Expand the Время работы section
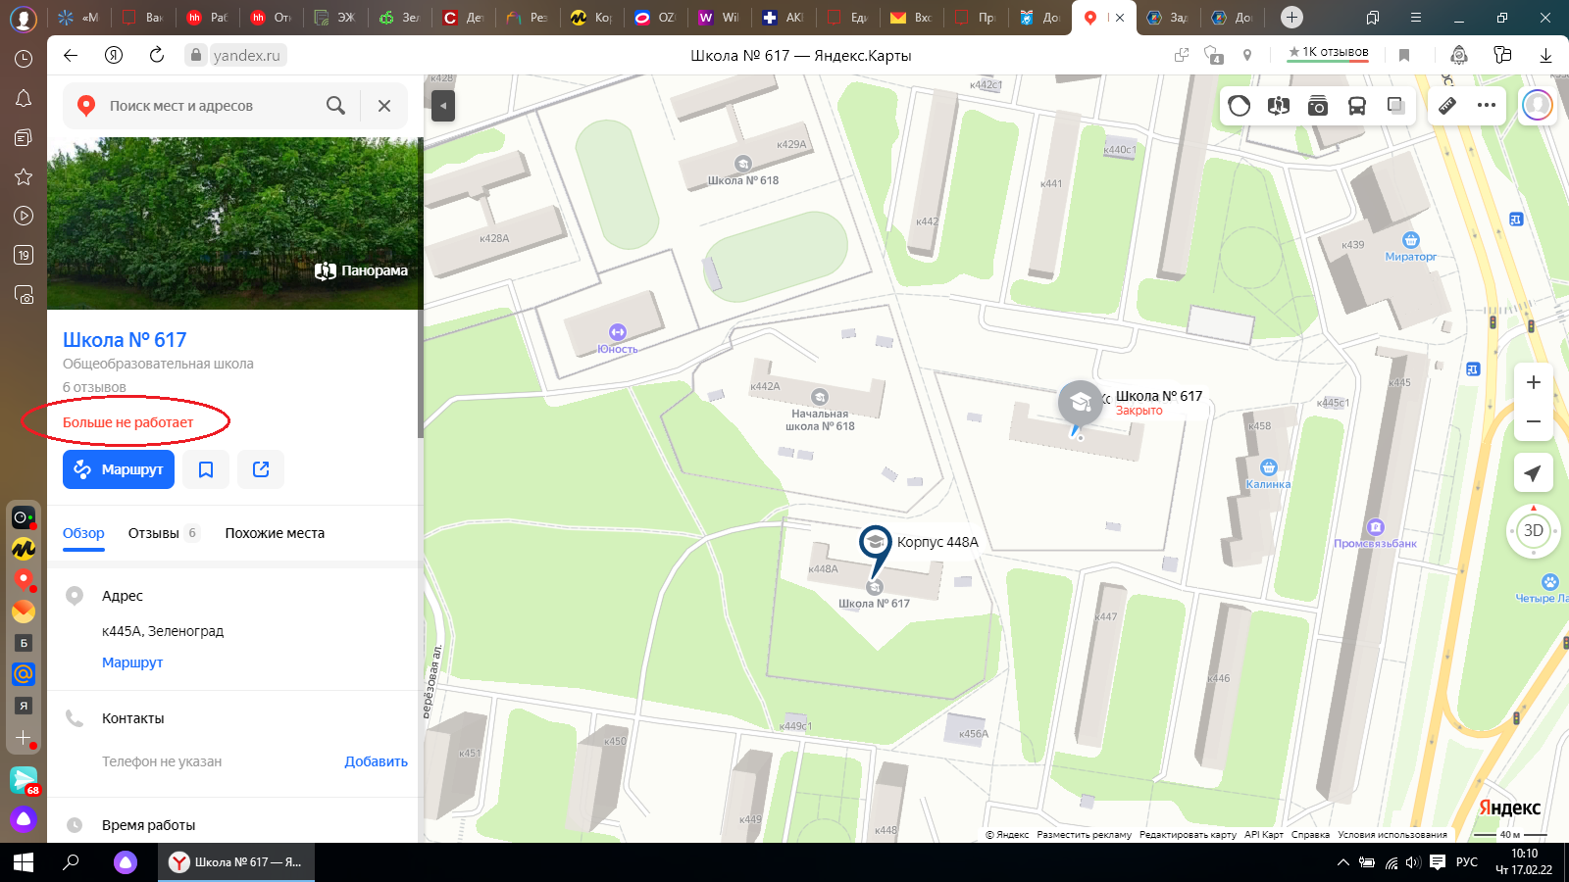The image size is (1569, 882). pyautogui.click(x=148, y=825)
